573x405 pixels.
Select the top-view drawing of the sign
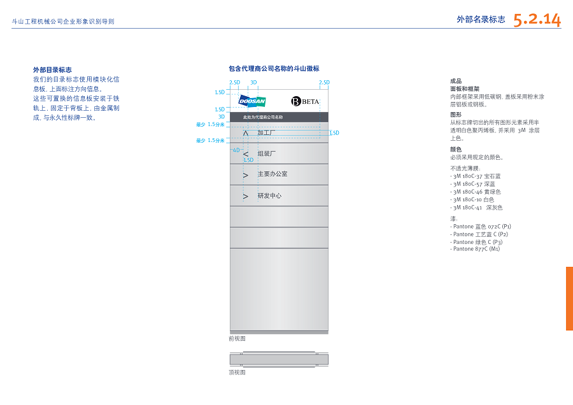279,359
